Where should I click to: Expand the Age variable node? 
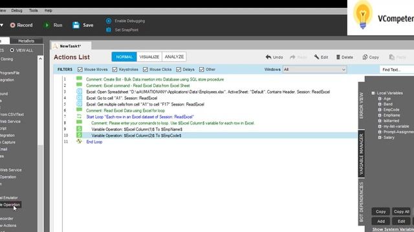tap(380, 99)
